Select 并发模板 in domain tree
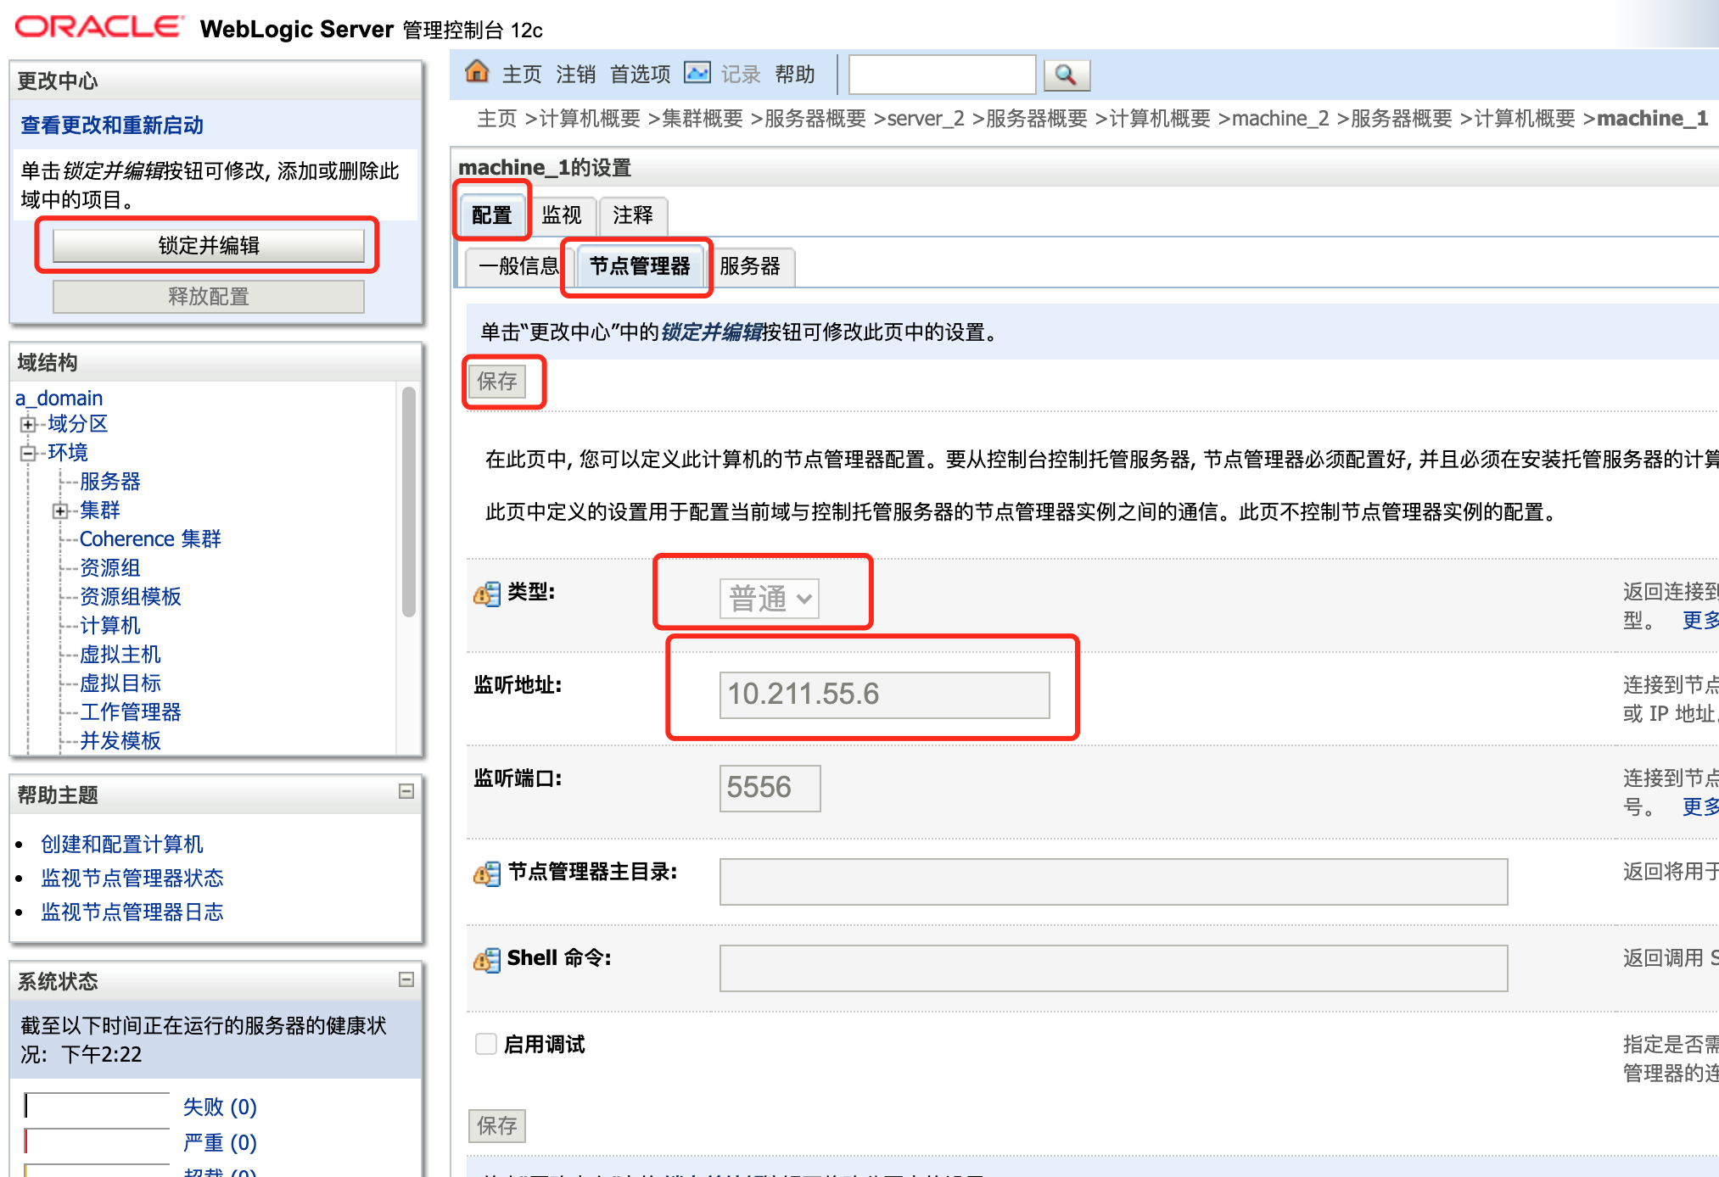1719x1177 pixels. [120, 741]
